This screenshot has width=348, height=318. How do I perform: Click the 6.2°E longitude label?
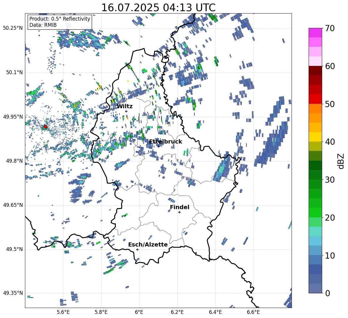pyautogui.click(x=177, y=312)
